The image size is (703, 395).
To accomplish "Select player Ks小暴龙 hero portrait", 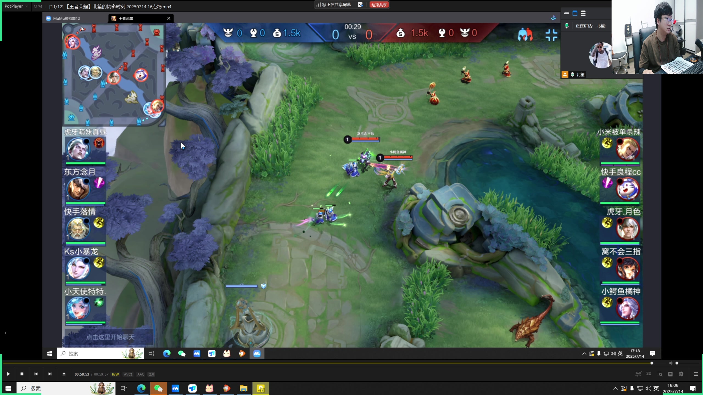I will coord(79,268).
